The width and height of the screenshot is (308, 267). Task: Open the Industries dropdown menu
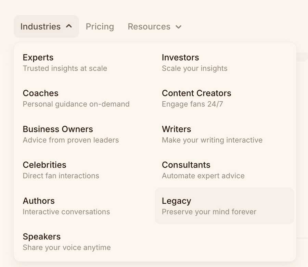(x=40, y=26)
